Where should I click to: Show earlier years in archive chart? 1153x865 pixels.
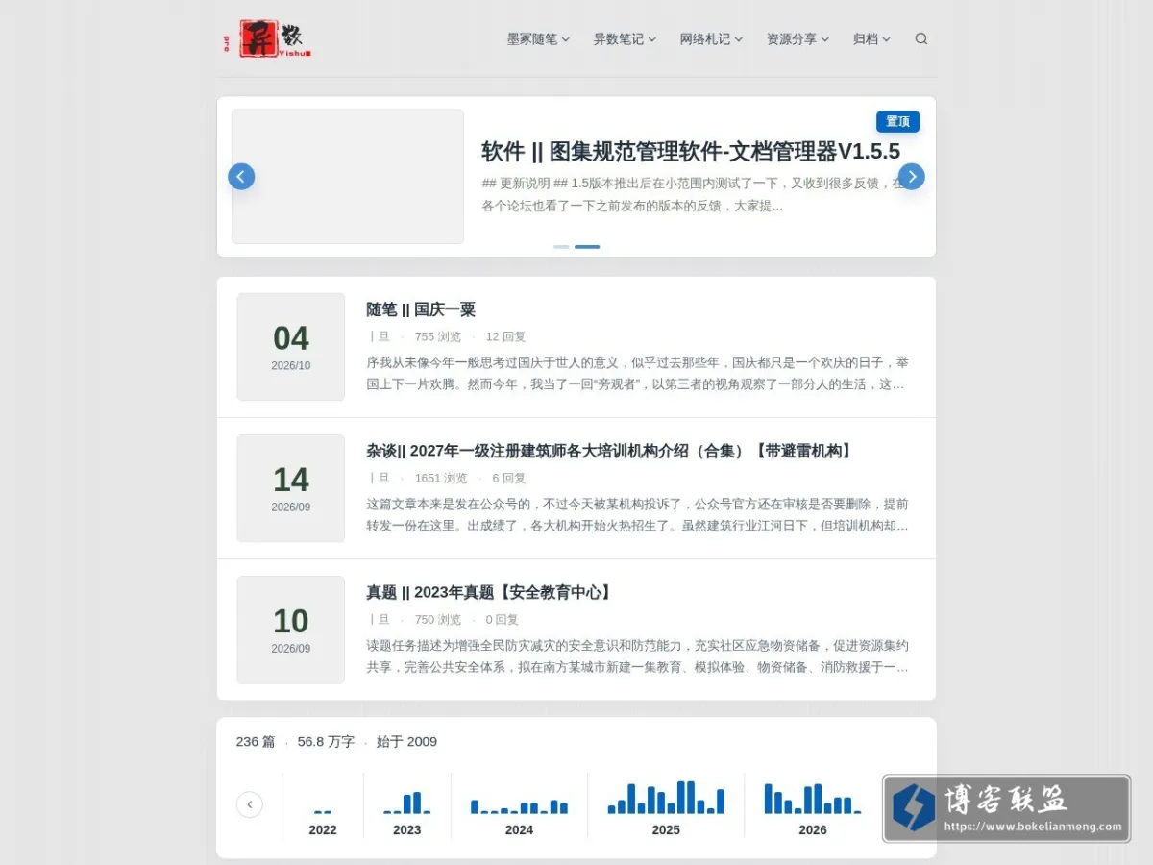click(x=250, y=804)
